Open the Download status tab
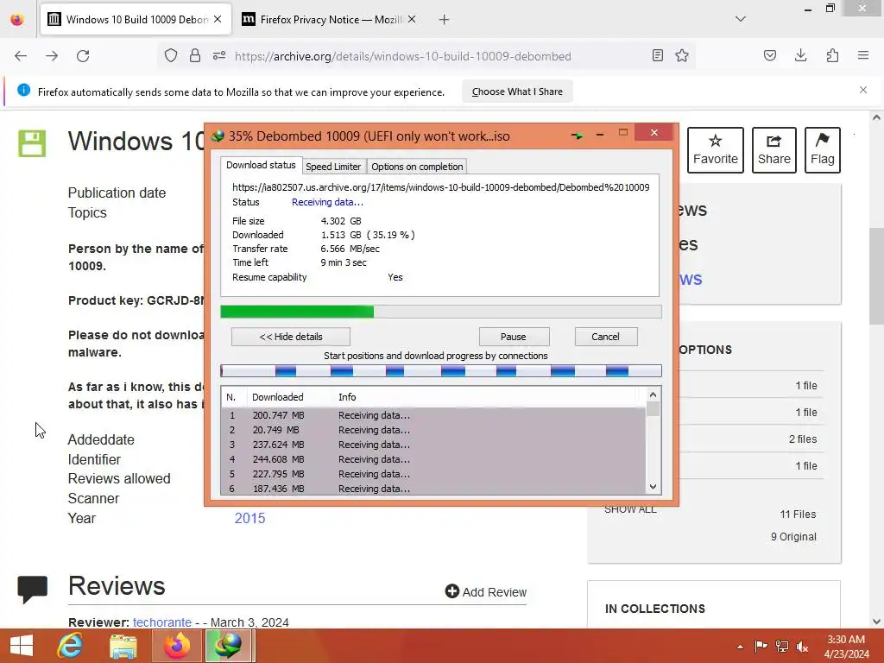This screenshot has width=884, height=663. click(261, 165)
